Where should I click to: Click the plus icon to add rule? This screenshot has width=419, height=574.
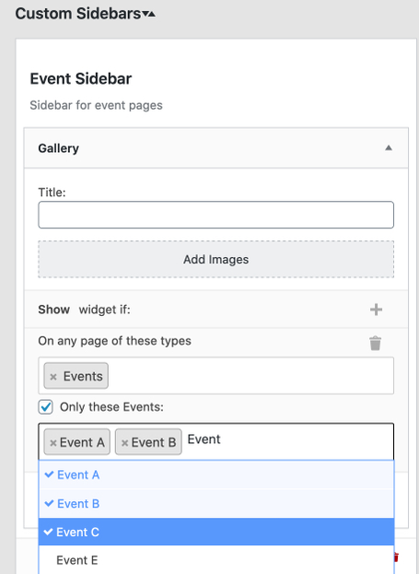click(376, 310)
